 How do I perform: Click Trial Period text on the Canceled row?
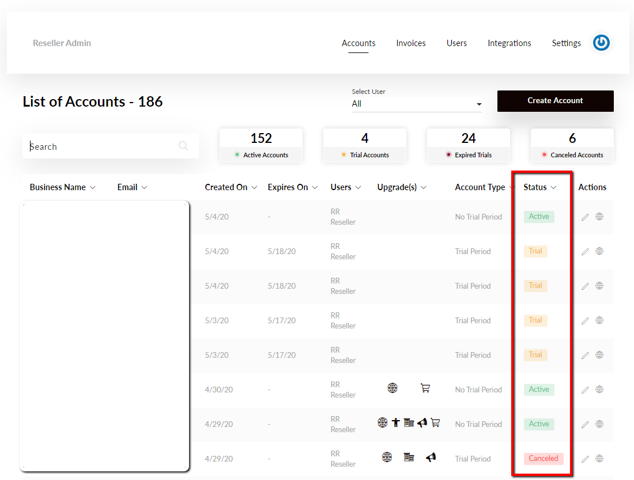(x=473, y=459)
